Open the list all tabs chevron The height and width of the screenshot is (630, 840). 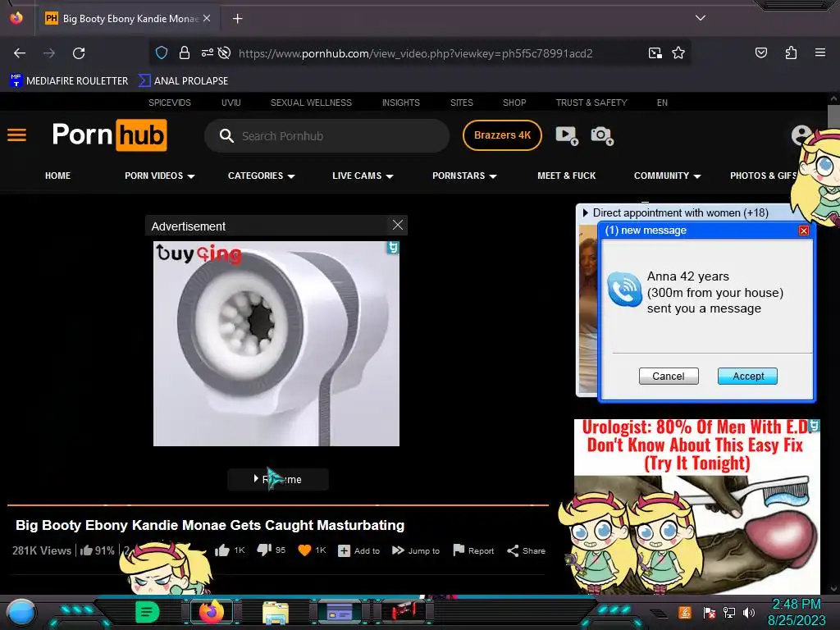pyautogui.click(x=701, y=18)
